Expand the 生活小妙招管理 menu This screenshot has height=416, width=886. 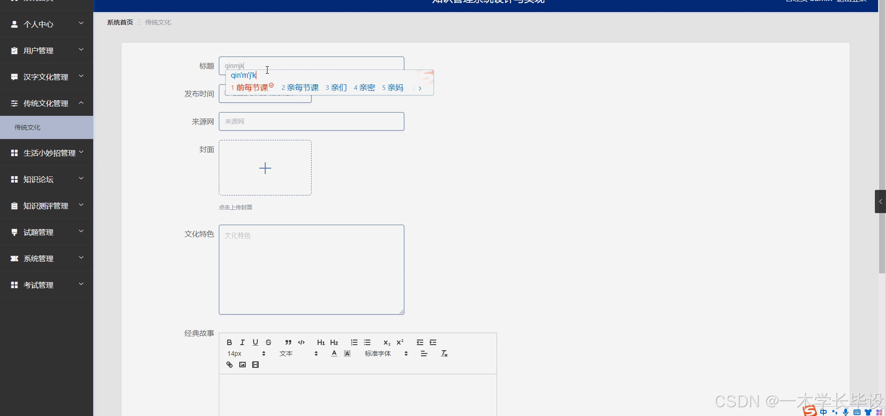46,153
